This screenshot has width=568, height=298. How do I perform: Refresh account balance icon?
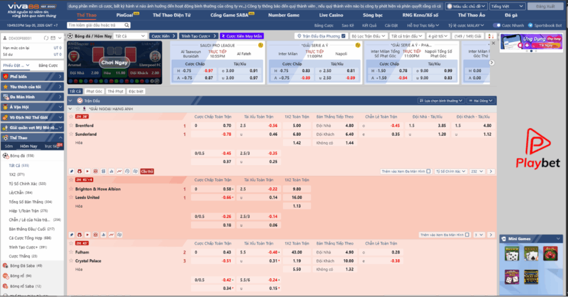[x=46, y=38]
